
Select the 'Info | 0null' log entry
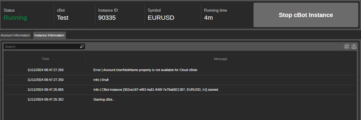click(180, 80)
